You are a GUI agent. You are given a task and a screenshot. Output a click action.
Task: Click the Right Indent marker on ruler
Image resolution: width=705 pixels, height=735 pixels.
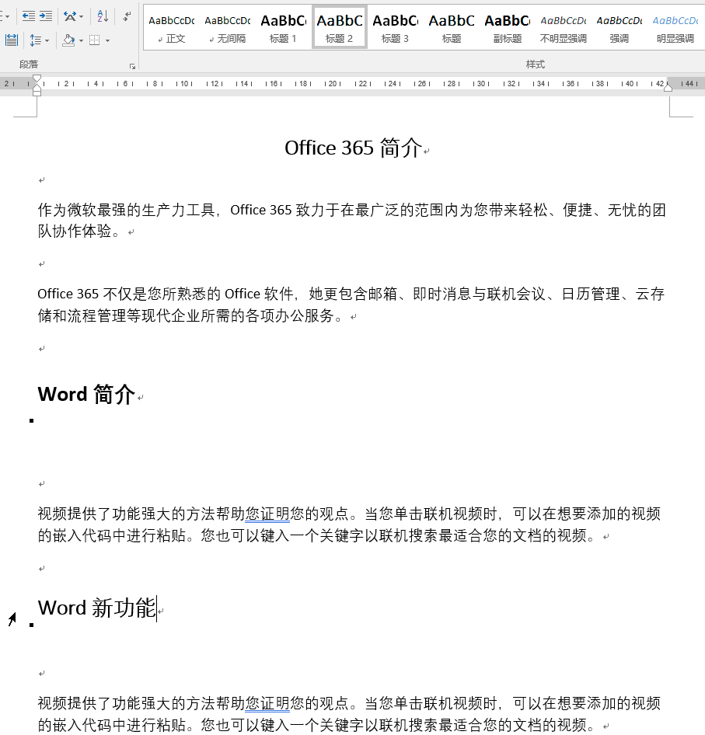pos(668,87)
